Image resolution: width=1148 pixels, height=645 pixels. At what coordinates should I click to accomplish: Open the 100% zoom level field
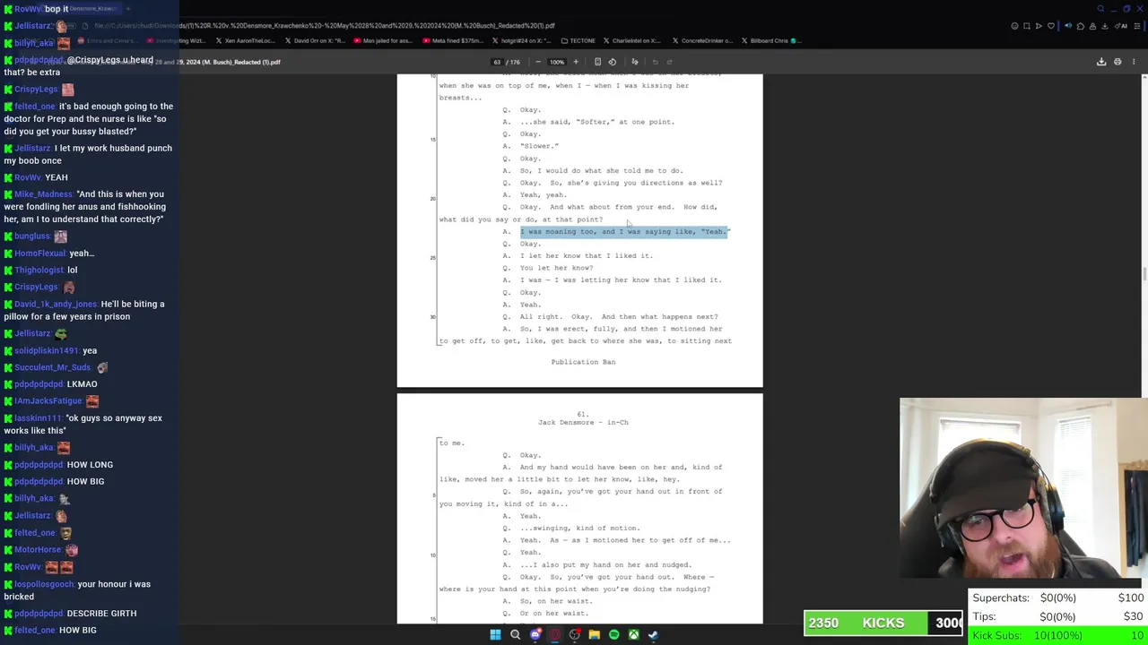(x=557, y=62)
